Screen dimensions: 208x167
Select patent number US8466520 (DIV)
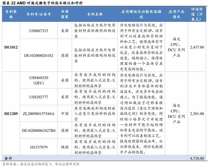click(x=39, y=80)
